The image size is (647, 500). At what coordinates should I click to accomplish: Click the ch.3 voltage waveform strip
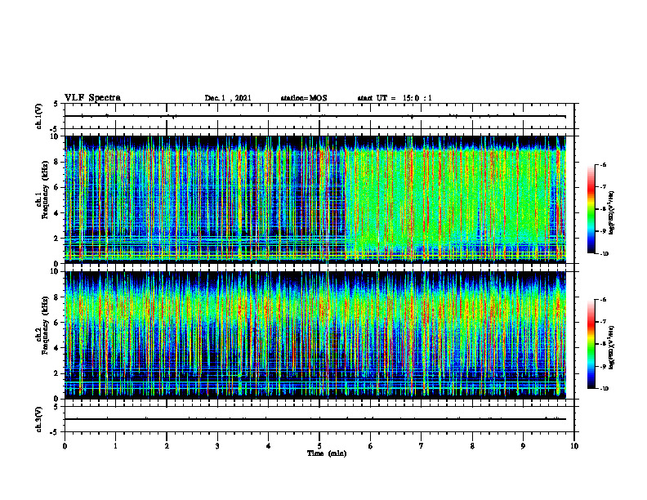pyautogui.click(x=319, y=419)
